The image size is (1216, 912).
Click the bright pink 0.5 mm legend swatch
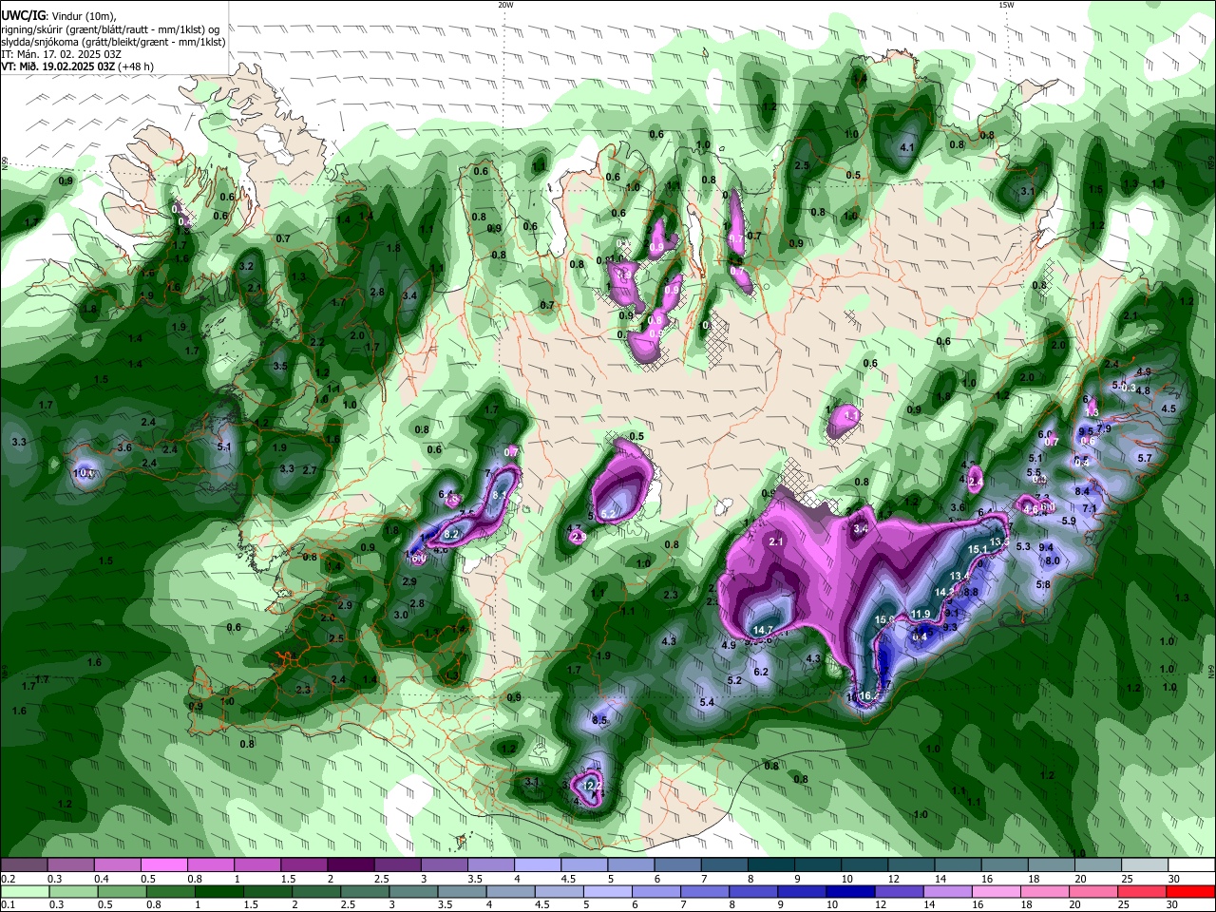click(163, 865)
